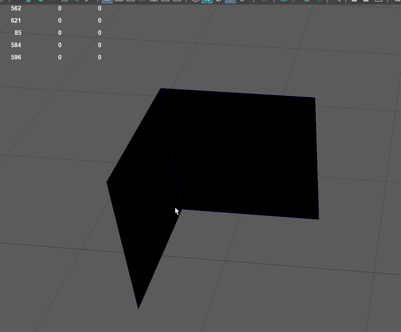The image size is (401, 332).
Task: Enable the Film Gate overlay
Action: tap(119, 1)
